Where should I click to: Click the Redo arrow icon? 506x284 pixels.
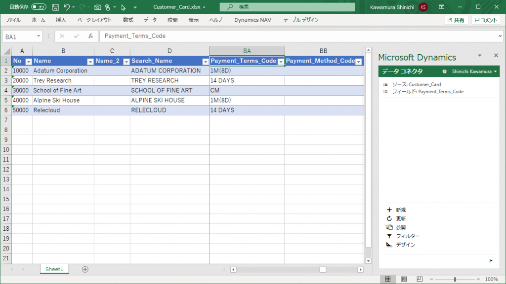pyautogui.click(x=83, y=7)
